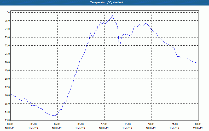Click the 17,0 y-axis label
Image resolution: width=209 pixels, height=131 pixels.
coord(8,87)
